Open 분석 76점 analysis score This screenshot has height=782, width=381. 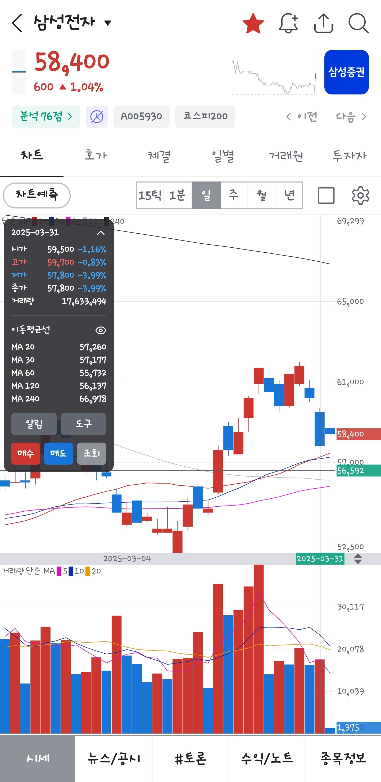pyautogui.click(x=46, y=117)
